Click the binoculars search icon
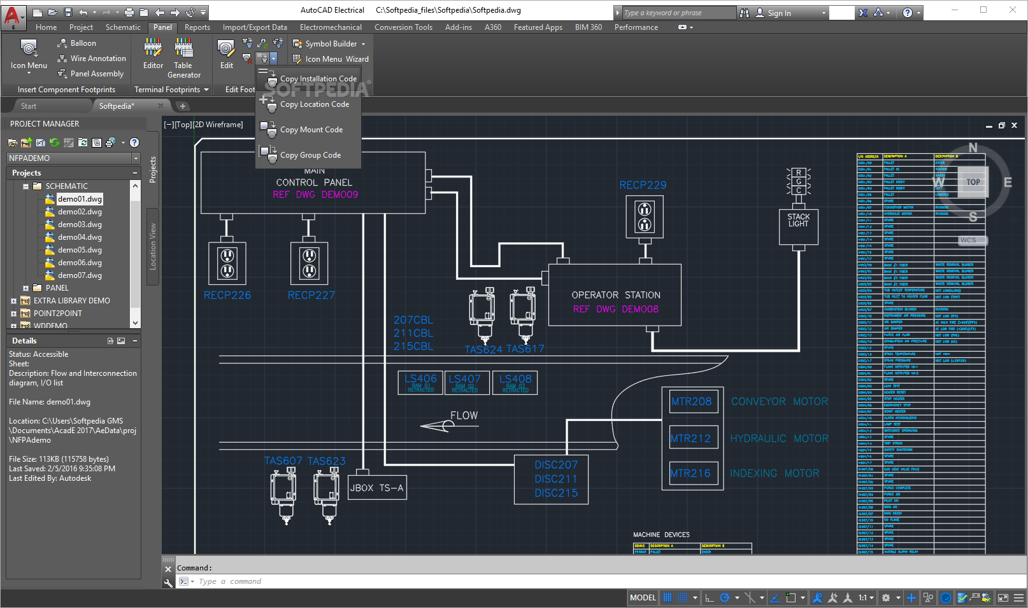The image size is (1028, 608). click(x=745, y=13)
